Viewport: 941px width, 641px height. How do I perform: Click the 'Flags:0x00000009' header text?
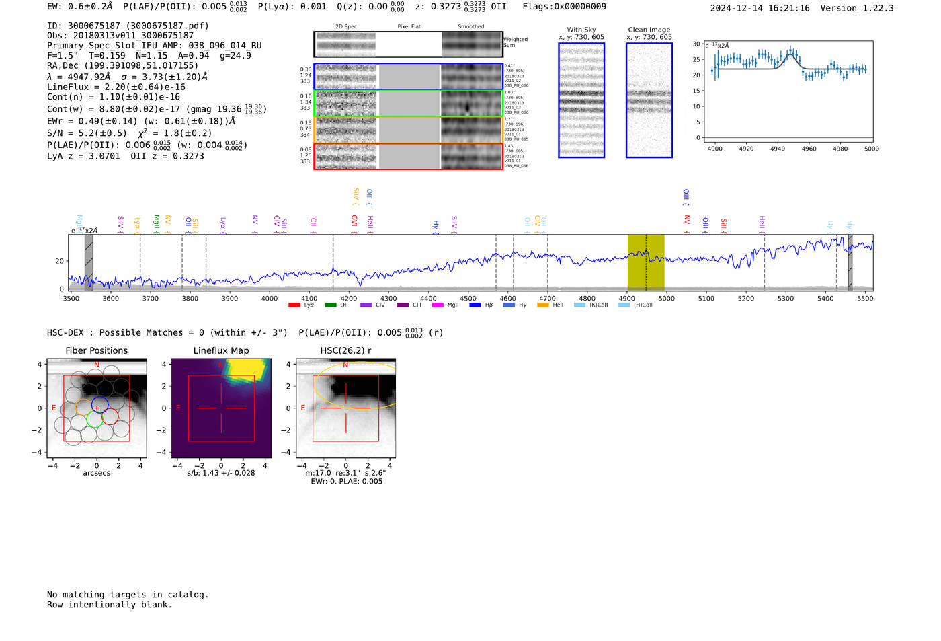(565, 7)
